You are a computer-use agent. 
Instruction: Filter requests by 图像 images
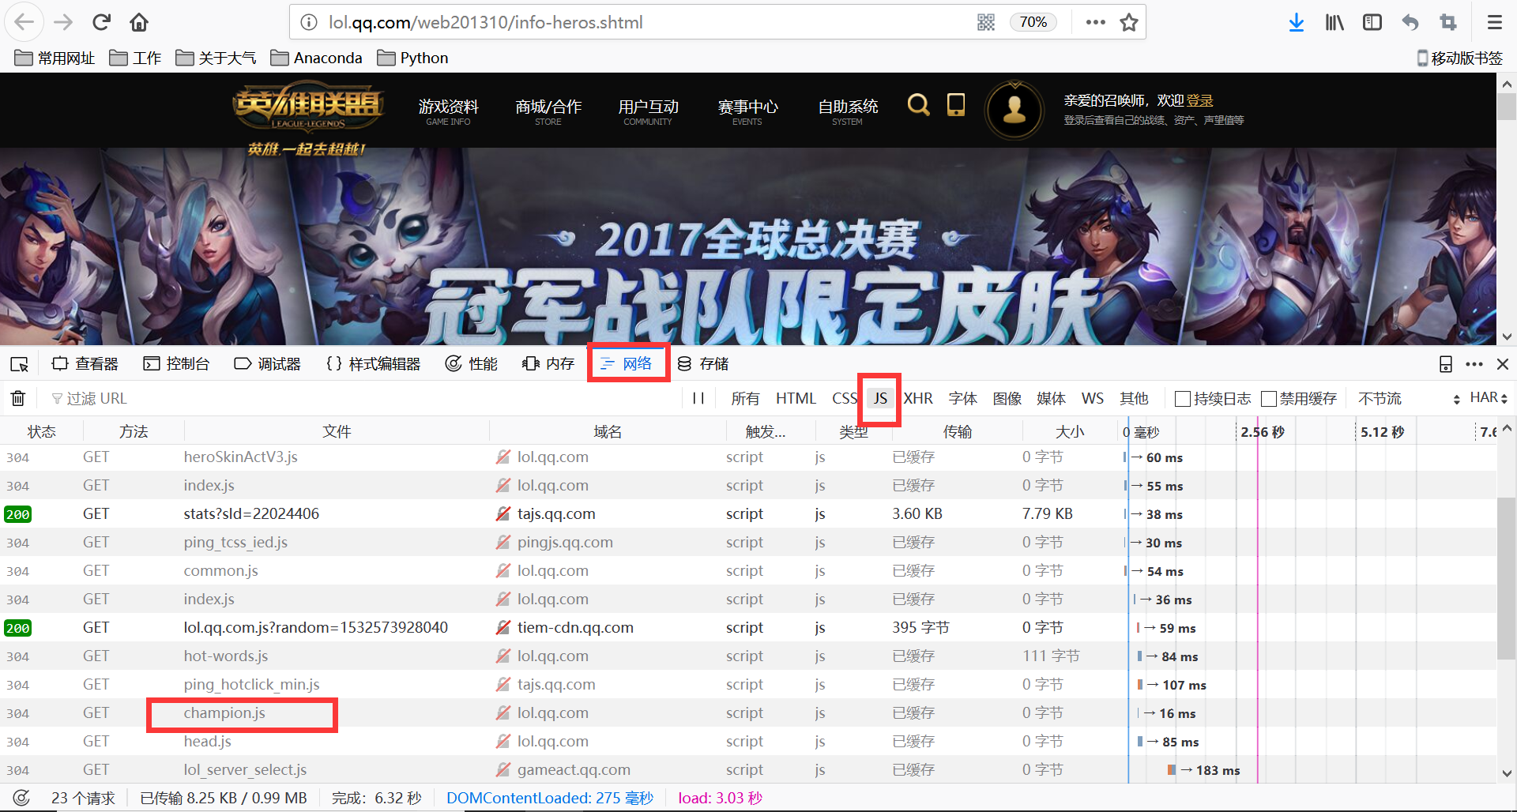[x=1007, y=398]
